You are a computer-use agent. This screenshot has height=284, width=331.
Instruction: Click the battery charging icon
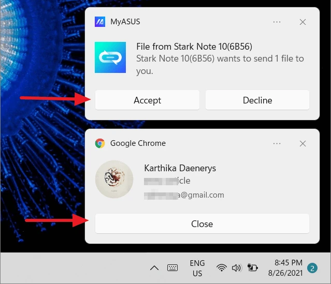pyautogui.click(x=252, y=268)
